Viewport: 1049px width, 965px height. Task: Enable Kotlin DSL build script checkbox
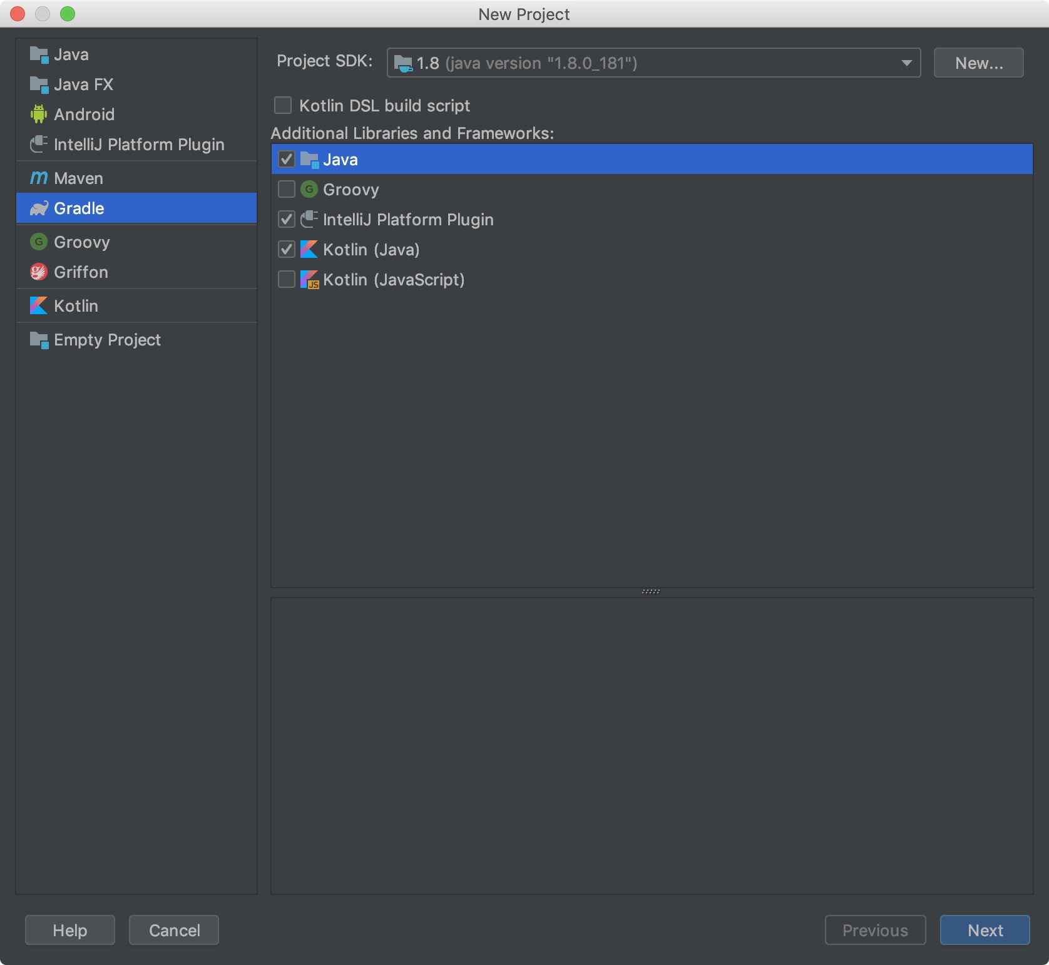(283, 106)
